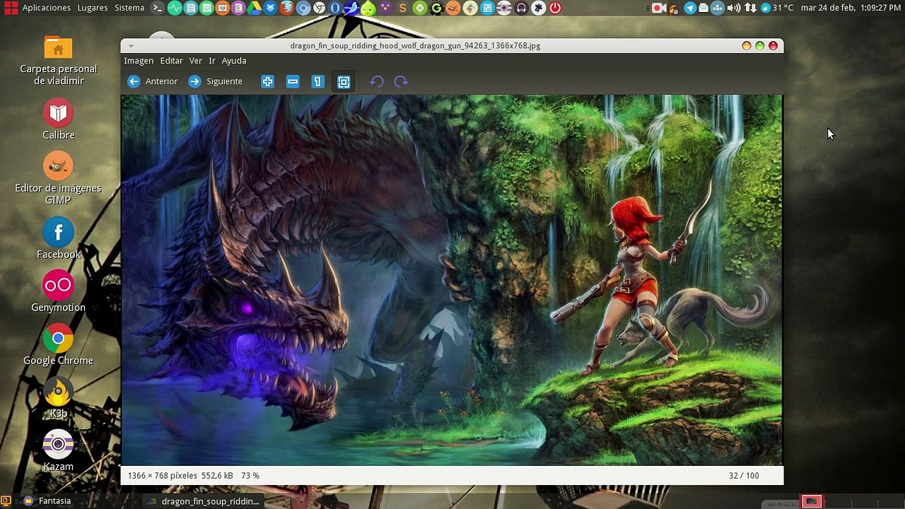Open volume control in tray

pos(734,8)
